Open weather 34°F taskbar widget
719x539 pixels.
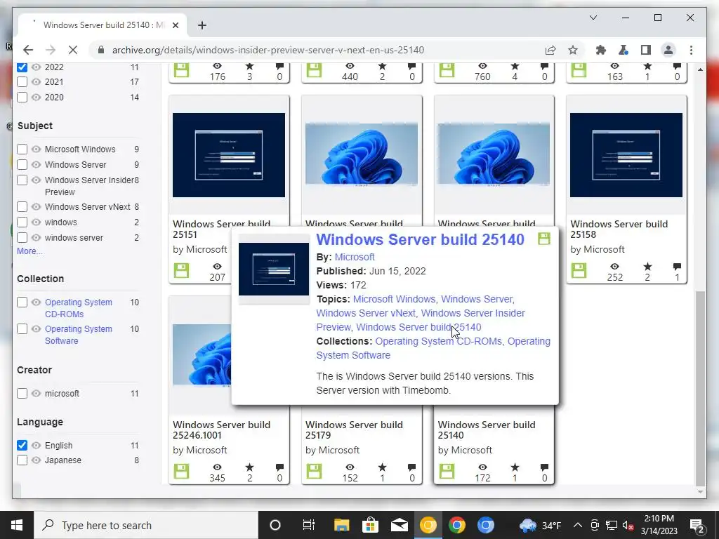[540, 525]
